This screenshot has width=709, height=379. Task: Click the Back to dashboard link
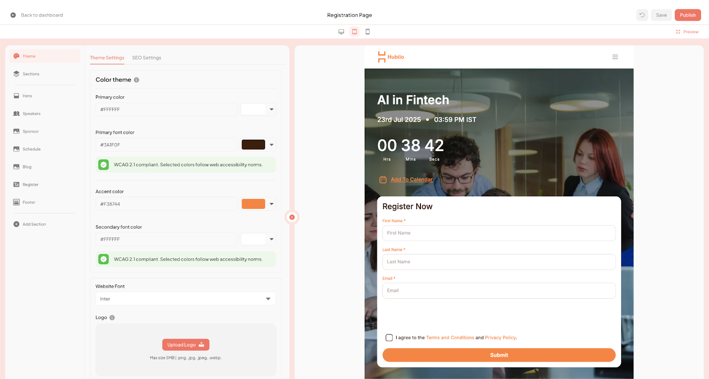[x=42, y=15]
